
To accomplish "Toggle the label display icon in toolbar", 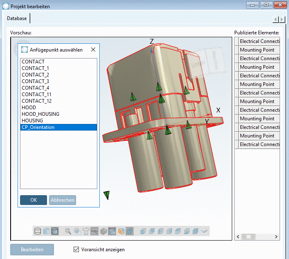I will click(x=94, y=231).
